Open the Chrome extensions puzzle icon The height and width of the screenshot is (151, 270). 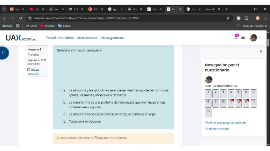246,18
